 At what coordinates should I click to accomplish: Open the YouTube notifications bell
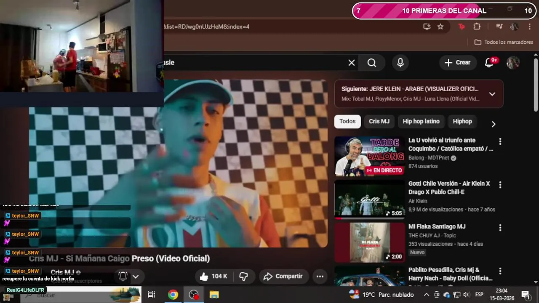tap(489, 63)
